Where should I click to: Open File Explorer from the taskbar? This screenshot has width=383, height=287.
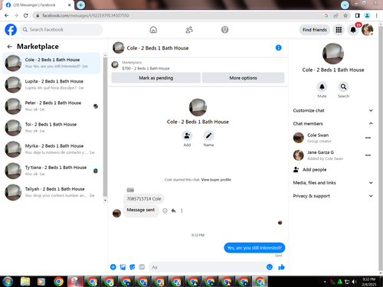point(25,282)
